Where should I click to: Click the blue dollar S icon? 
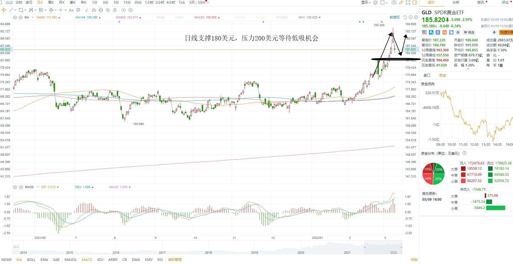[x=438, y=32]
